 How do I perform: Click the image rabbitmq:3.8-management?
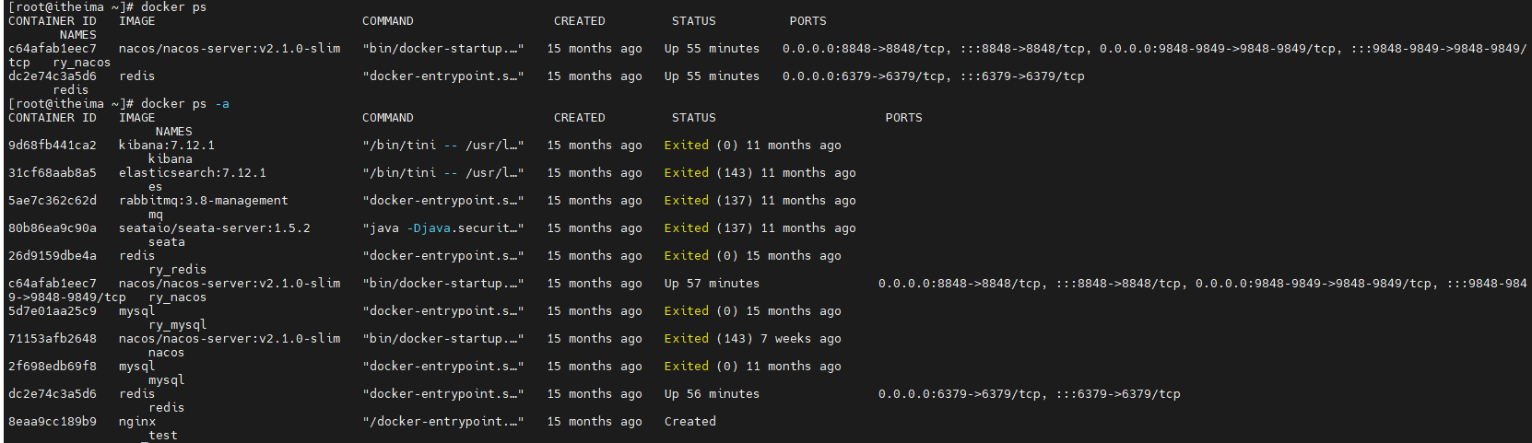coord(204,201)
